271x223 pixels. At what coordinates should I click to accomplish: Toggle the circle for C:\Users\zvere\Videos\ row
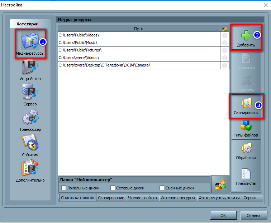pyautogui.click(x=225, y=58)
